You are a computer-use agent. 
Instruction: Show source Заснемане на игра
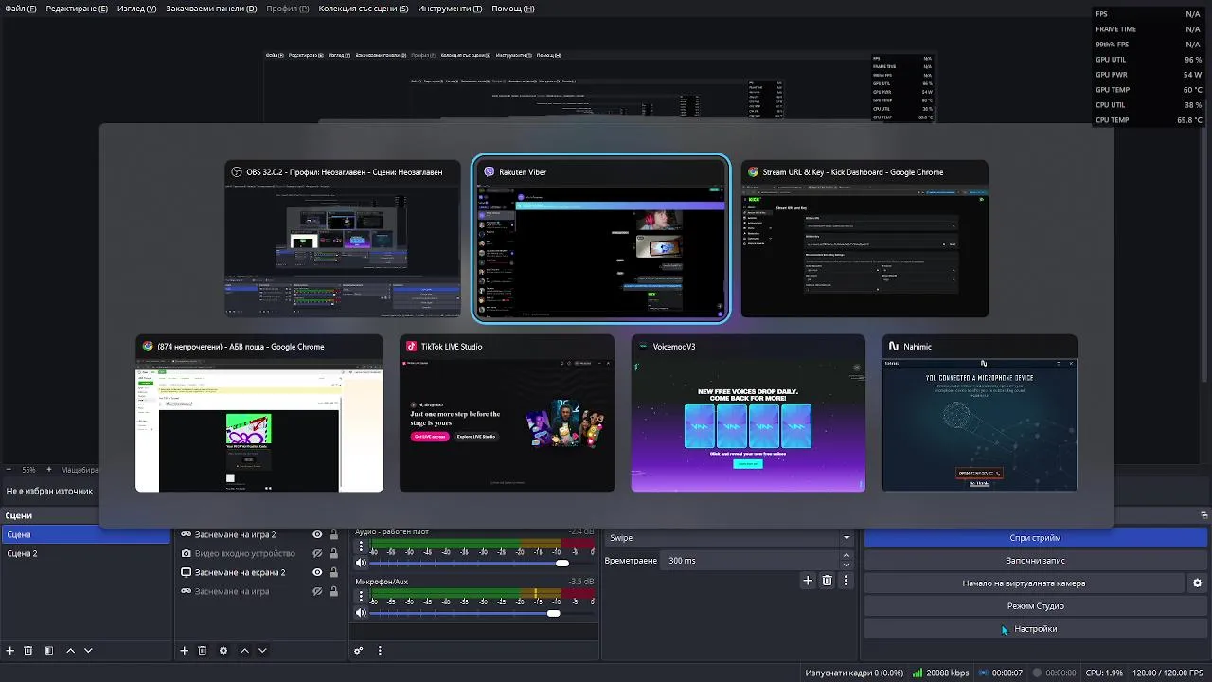(317, 591)
